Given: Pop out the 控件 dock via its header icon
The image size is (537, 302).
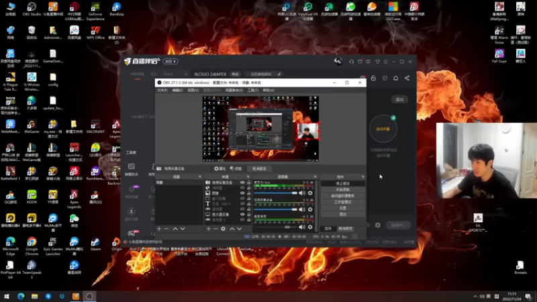Looking at the screenshot, I should click(362, 177).
